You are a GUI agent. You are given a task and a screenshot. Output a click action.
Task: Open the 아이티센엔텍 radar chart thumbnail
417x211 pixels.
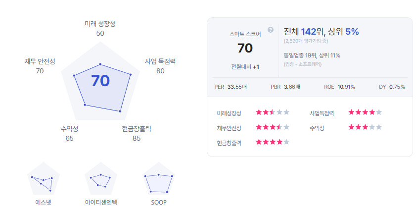[101, 178]
